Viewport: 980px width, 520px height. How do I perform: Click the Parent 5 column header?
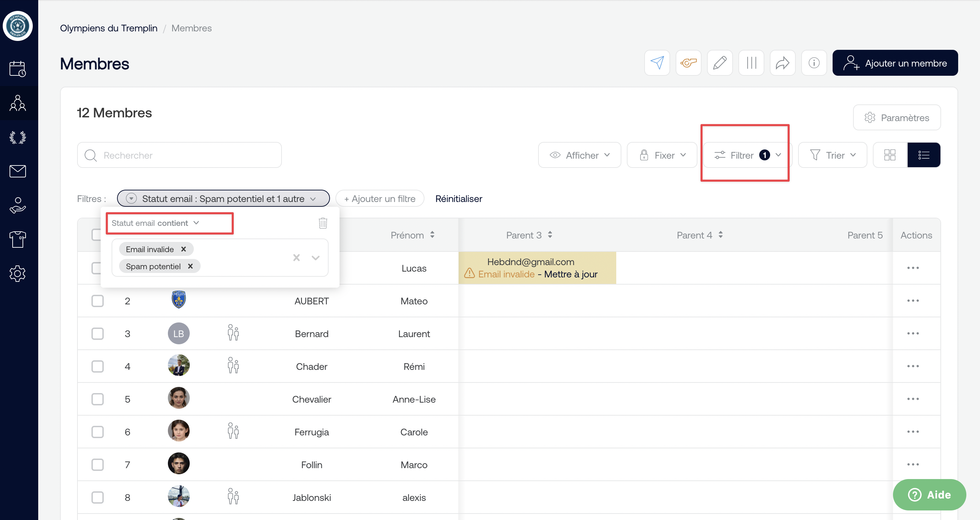pos(865,235)
